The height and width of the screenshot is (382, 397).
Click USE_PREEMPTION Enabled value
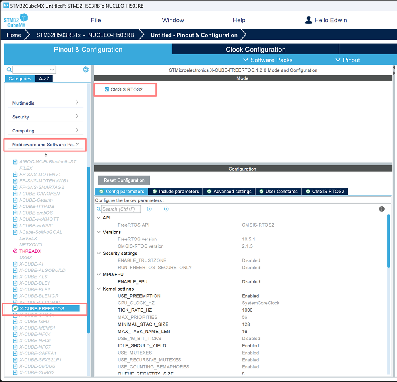(250, 296)
